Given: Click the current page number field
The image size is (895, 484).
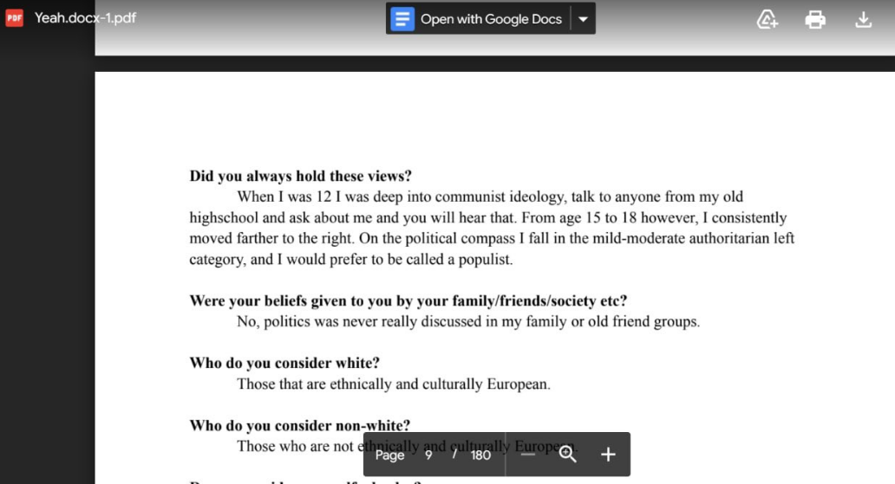Looking at the screenshot, I should click(x=428, y=455).
